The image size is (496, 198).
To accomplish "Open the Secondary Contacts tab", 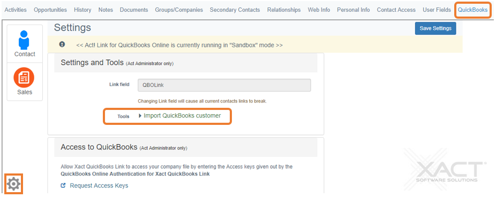I will pos(235,10).
